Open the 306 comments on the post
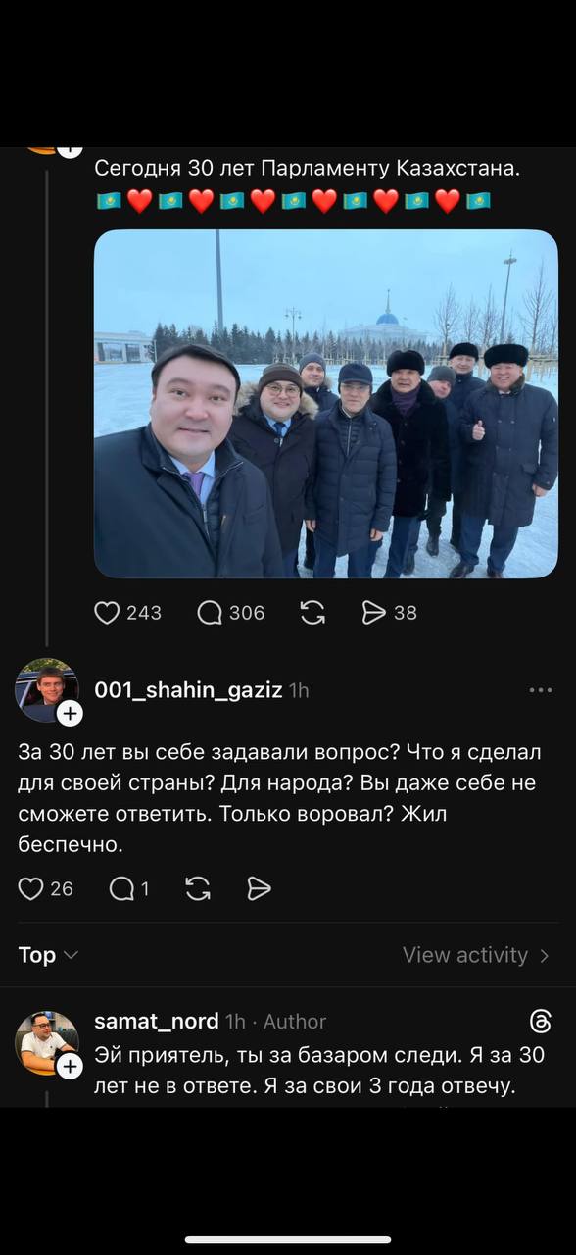This screenshot has height=1255, width=576. (x=210, y=613)
